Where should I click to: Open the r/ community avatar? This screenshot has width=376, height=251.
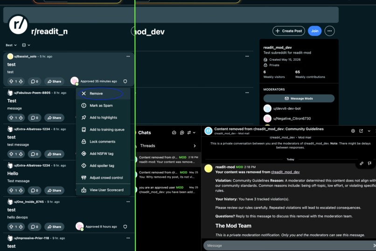coord(18,25)
